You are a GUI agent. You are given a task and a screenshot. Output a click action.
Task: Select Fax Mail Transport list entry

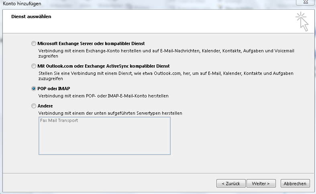click(x=59, y=120)
